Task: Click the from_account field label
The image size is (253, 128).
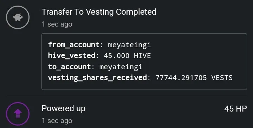Action: point(74,45)
